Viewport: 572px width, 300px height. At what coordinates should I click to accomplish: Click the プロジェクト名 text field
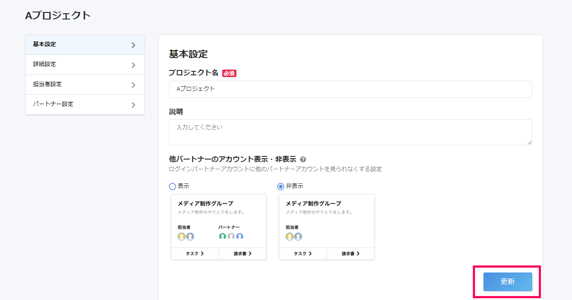pos(350,89)
